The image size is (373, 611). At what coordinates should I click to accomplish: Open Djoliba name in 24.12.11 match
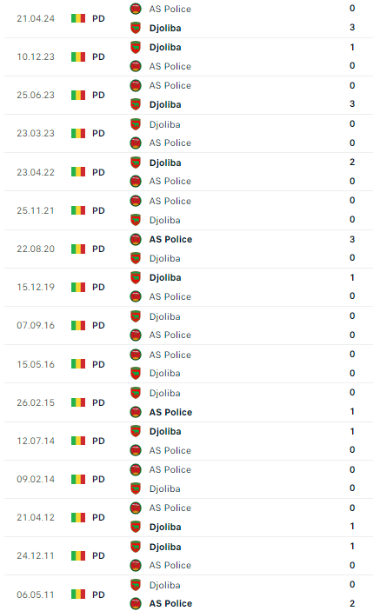[165, 547]
